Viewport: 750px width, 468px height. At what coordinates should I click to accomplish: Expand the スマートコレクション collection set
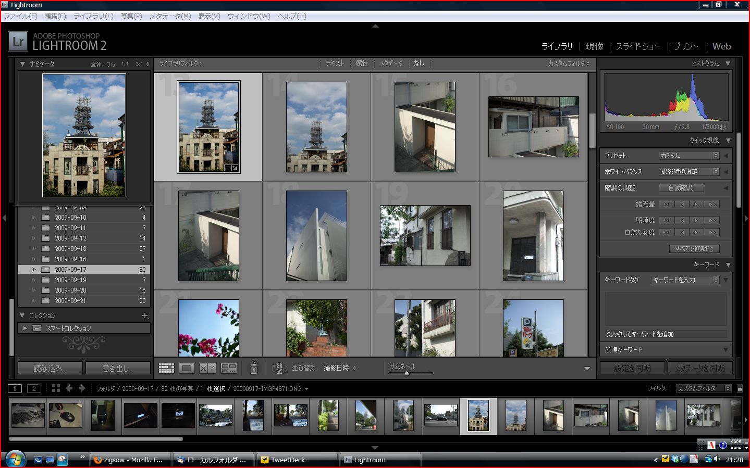(x=24, y=328)
